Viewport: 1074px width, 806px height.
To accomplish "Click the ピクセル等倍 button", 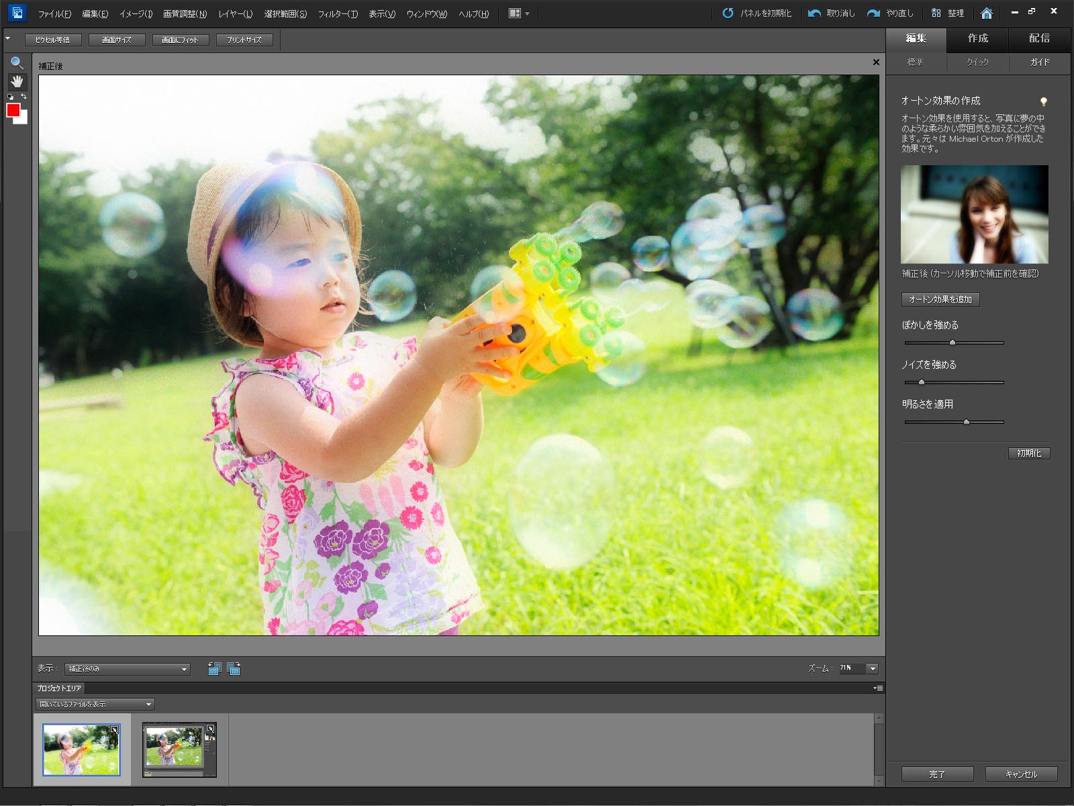I will click(x=52, y=40).
